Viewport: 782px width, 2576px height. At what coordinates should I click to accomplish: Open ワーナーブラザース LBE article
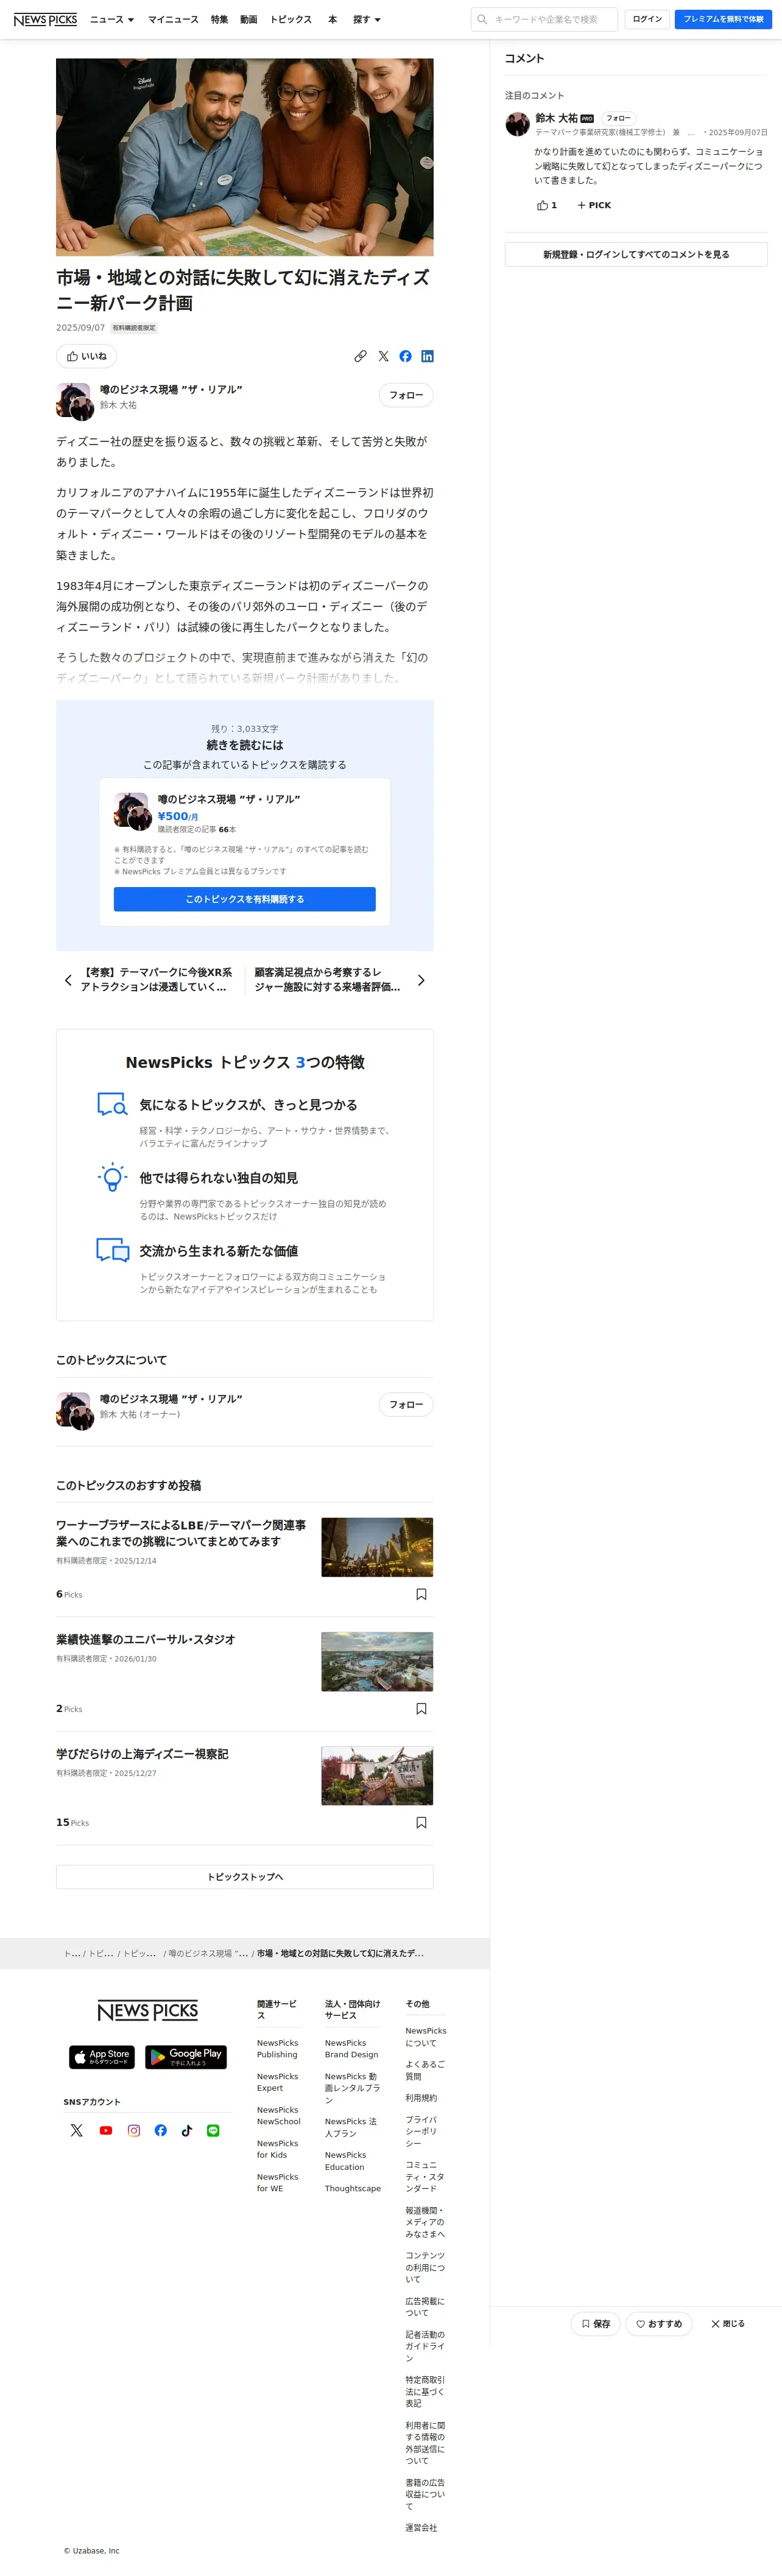point(181,1533)
